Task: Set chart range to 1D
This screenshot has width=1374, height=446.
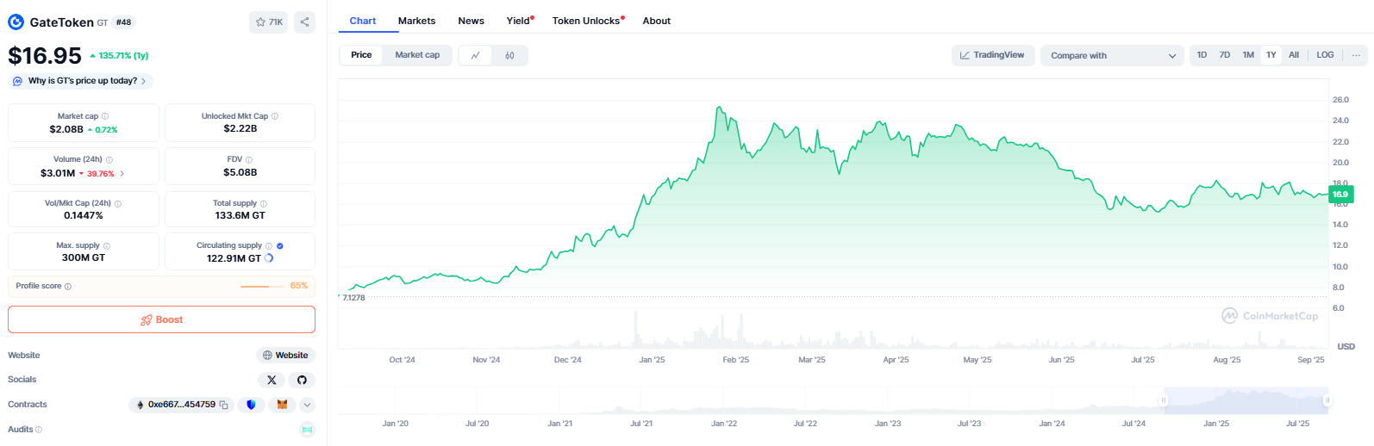Action: tap(1202, 55)
